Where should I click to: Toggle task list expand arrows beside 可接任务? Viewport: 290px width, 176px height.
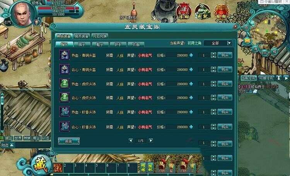coord(278,78)
